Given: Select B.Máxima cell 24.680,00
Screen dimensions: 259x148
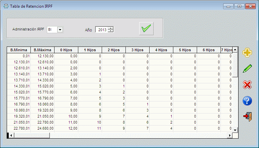Looking at the screenshot, I should pyautogui.click(x=42, y=128).
